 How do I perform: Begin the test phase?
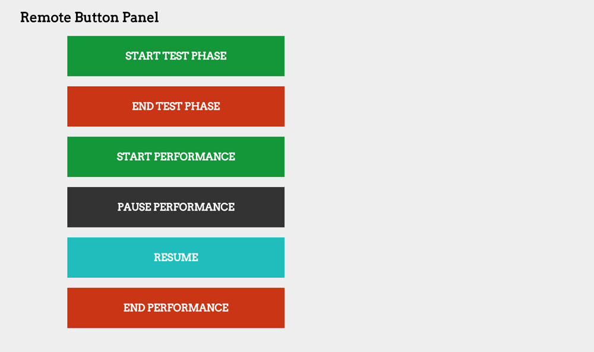176,56
